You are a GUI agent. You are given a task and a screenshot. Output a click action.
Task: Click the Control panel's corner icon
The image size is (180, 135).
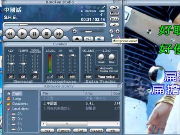coord(5,44)
